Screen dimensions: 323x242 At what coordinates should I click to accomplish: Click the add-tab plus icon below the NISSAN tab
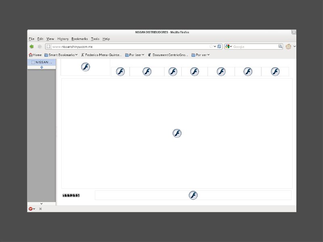(x=42, y=67)
